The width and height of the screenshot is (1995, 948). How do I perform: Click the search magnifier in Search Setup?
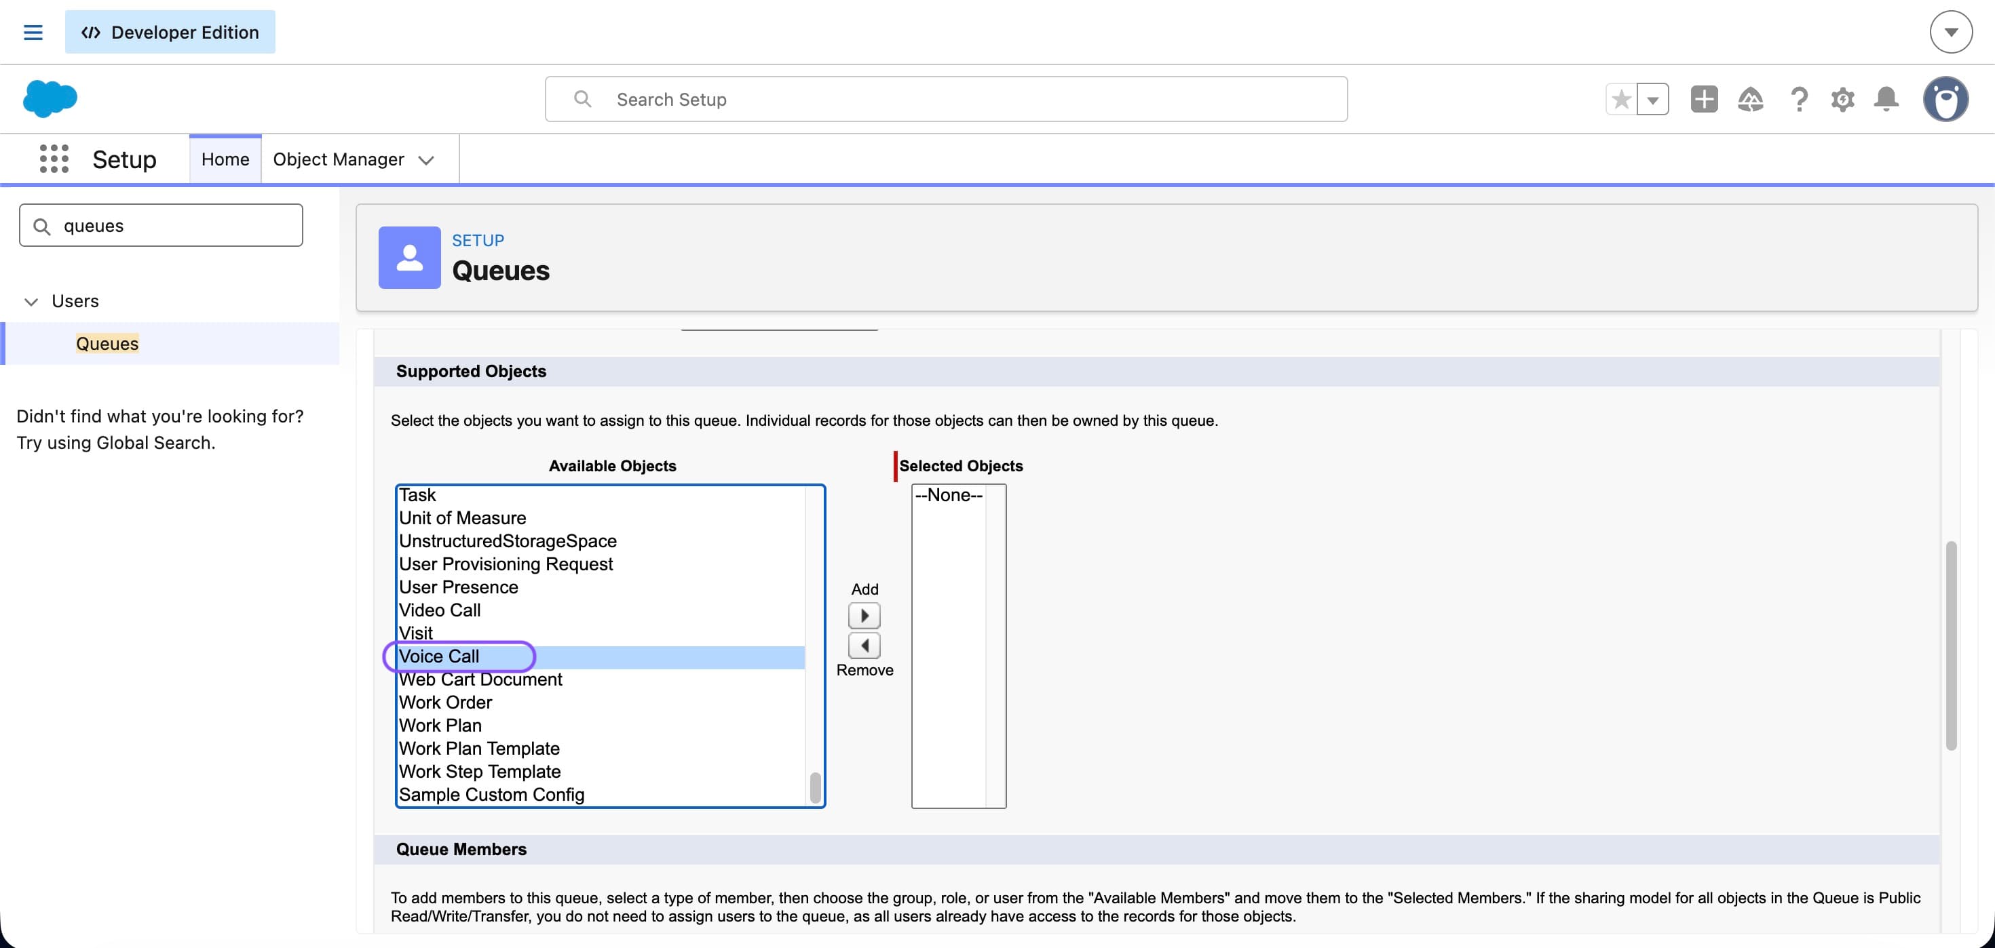pyautogui.click(x=582, y=99)
